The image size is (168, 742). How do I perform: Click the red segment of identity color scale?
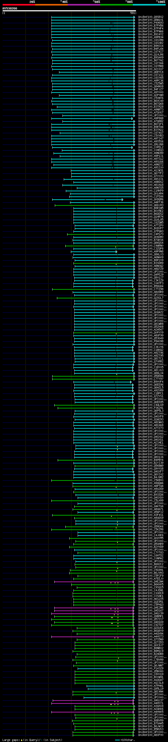pos(19,5)
